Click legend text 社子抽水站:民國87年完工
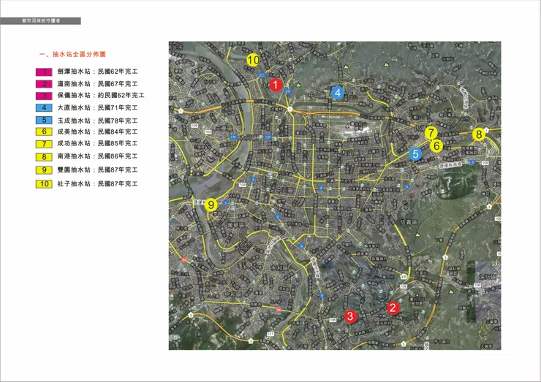The width and height of the screenshot is (541, 382). point(98,184)
